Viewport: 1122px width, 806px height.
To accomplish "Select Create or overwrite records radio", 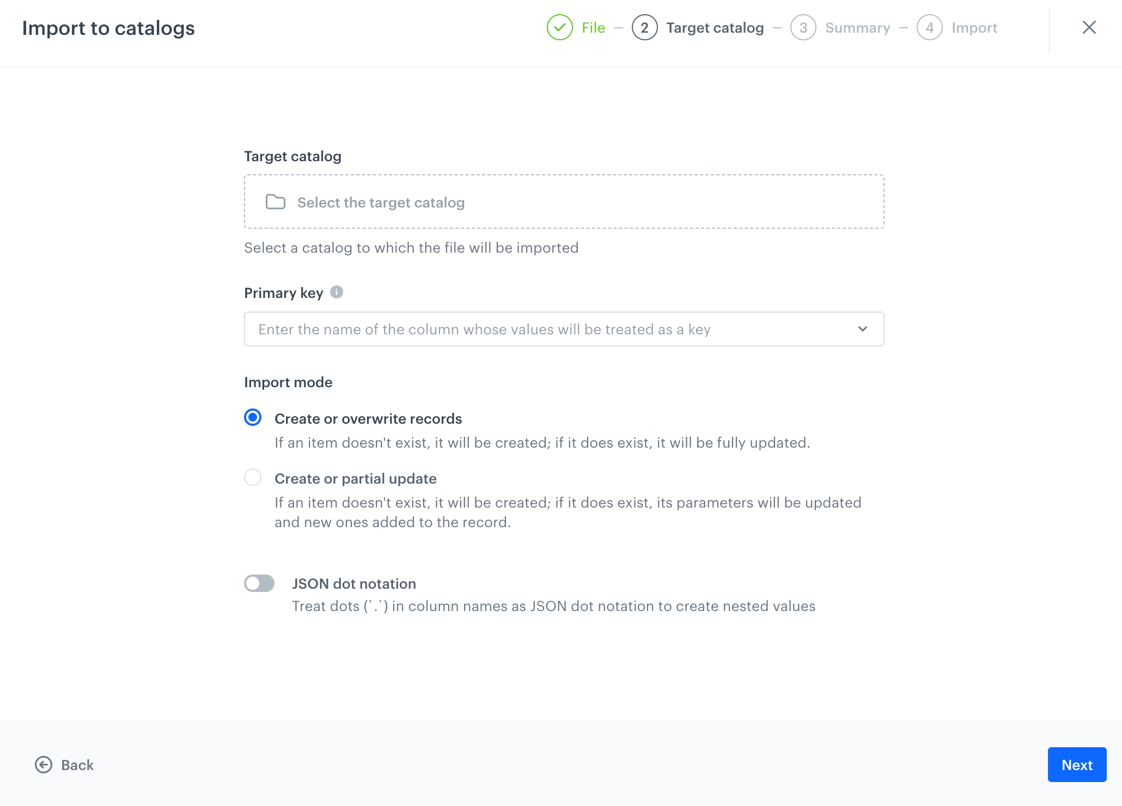I will [x=253, y=418].
